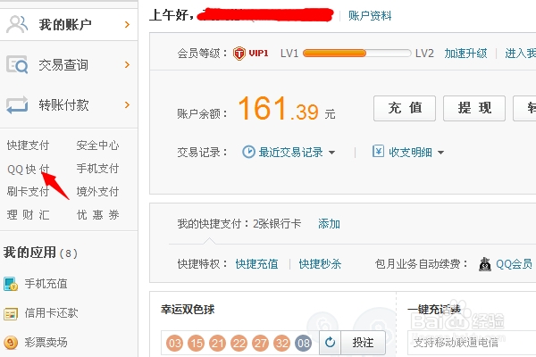Select red lottery ball 27
The width and height of the screenshot is (536, 357).
pos(261,343)
